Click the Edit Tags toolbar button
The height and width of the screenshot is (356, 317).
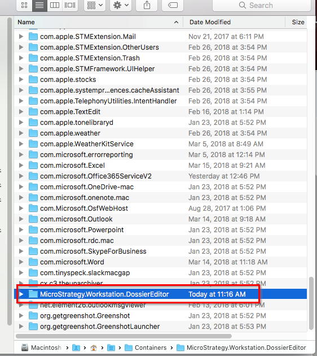pyautogui.click(x=173, y=5)
